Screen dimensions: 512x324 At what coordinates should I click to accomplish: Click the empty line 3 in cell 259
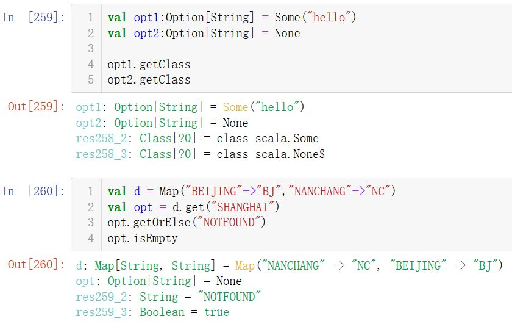244,48
